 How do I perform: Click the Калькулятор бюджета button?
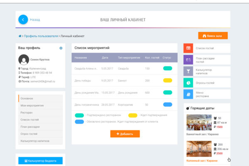coord(41,161)
